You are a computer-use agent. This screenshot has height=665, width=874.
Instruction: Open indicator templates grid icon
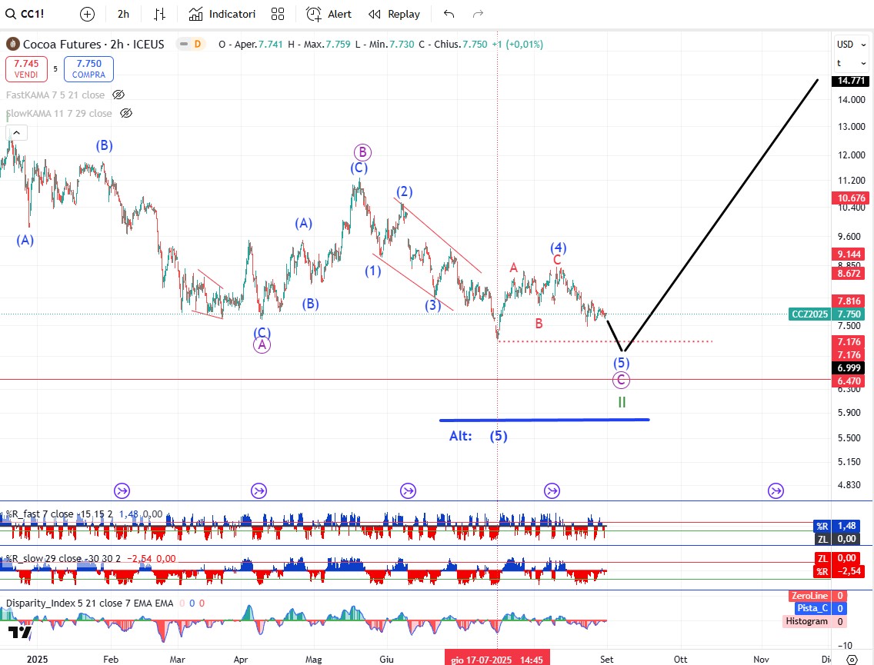pyautogui.click(x=278, y=14)
